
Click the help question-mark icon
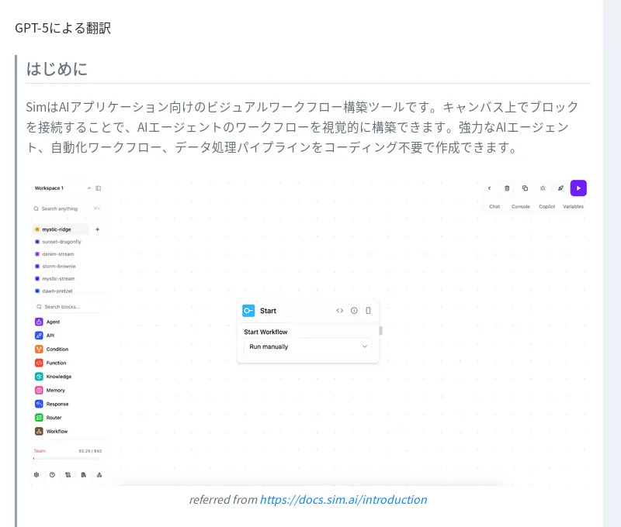[52, 475]
